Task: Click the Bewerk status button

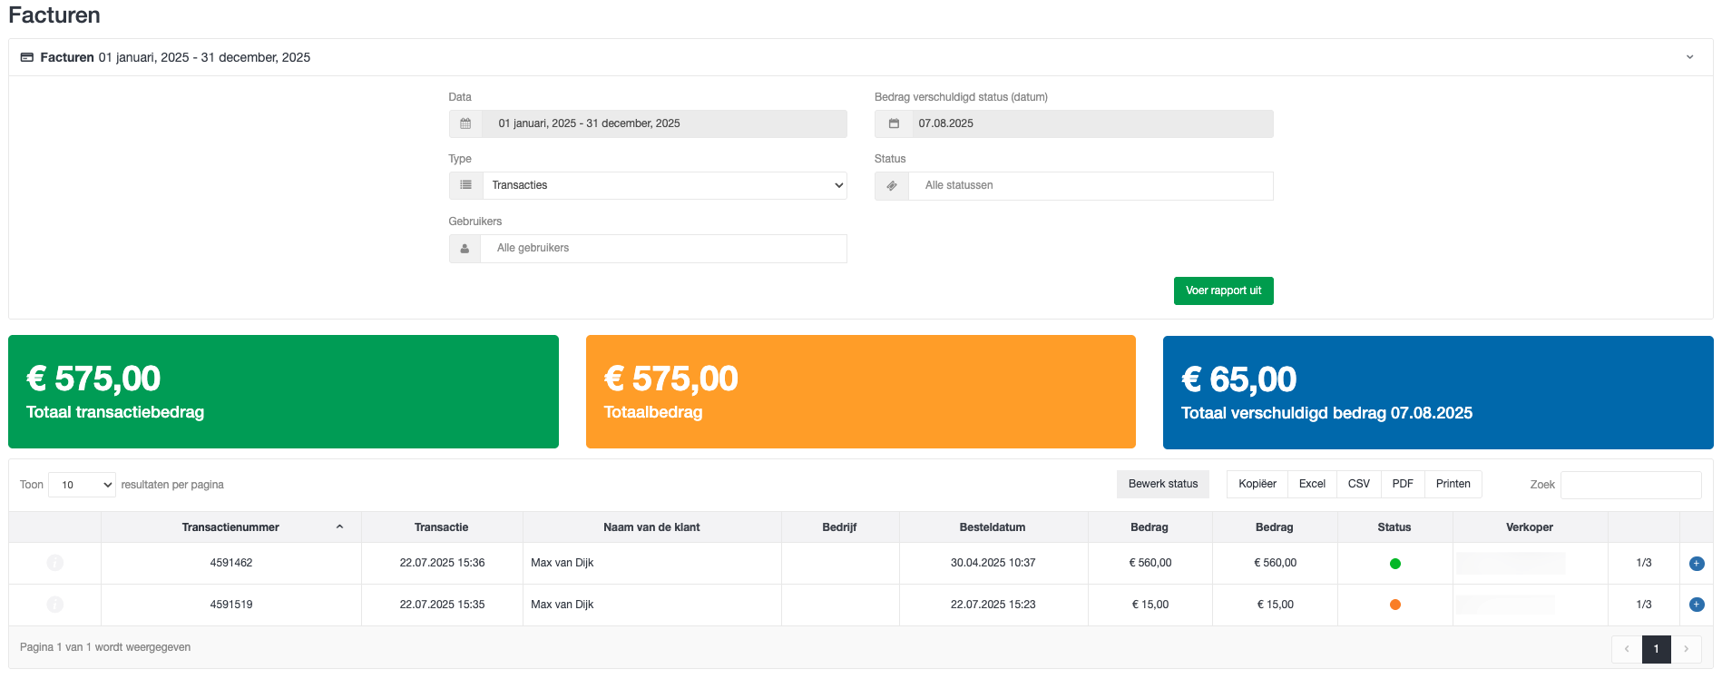Action: click(x=1163, y=484)
